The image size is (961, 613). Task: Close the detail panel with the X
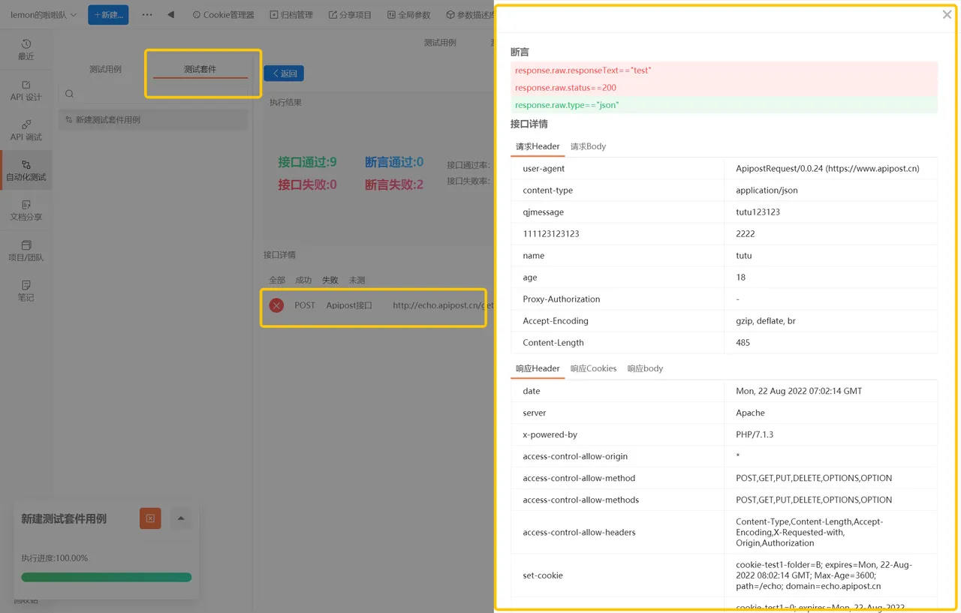[947, 15]
